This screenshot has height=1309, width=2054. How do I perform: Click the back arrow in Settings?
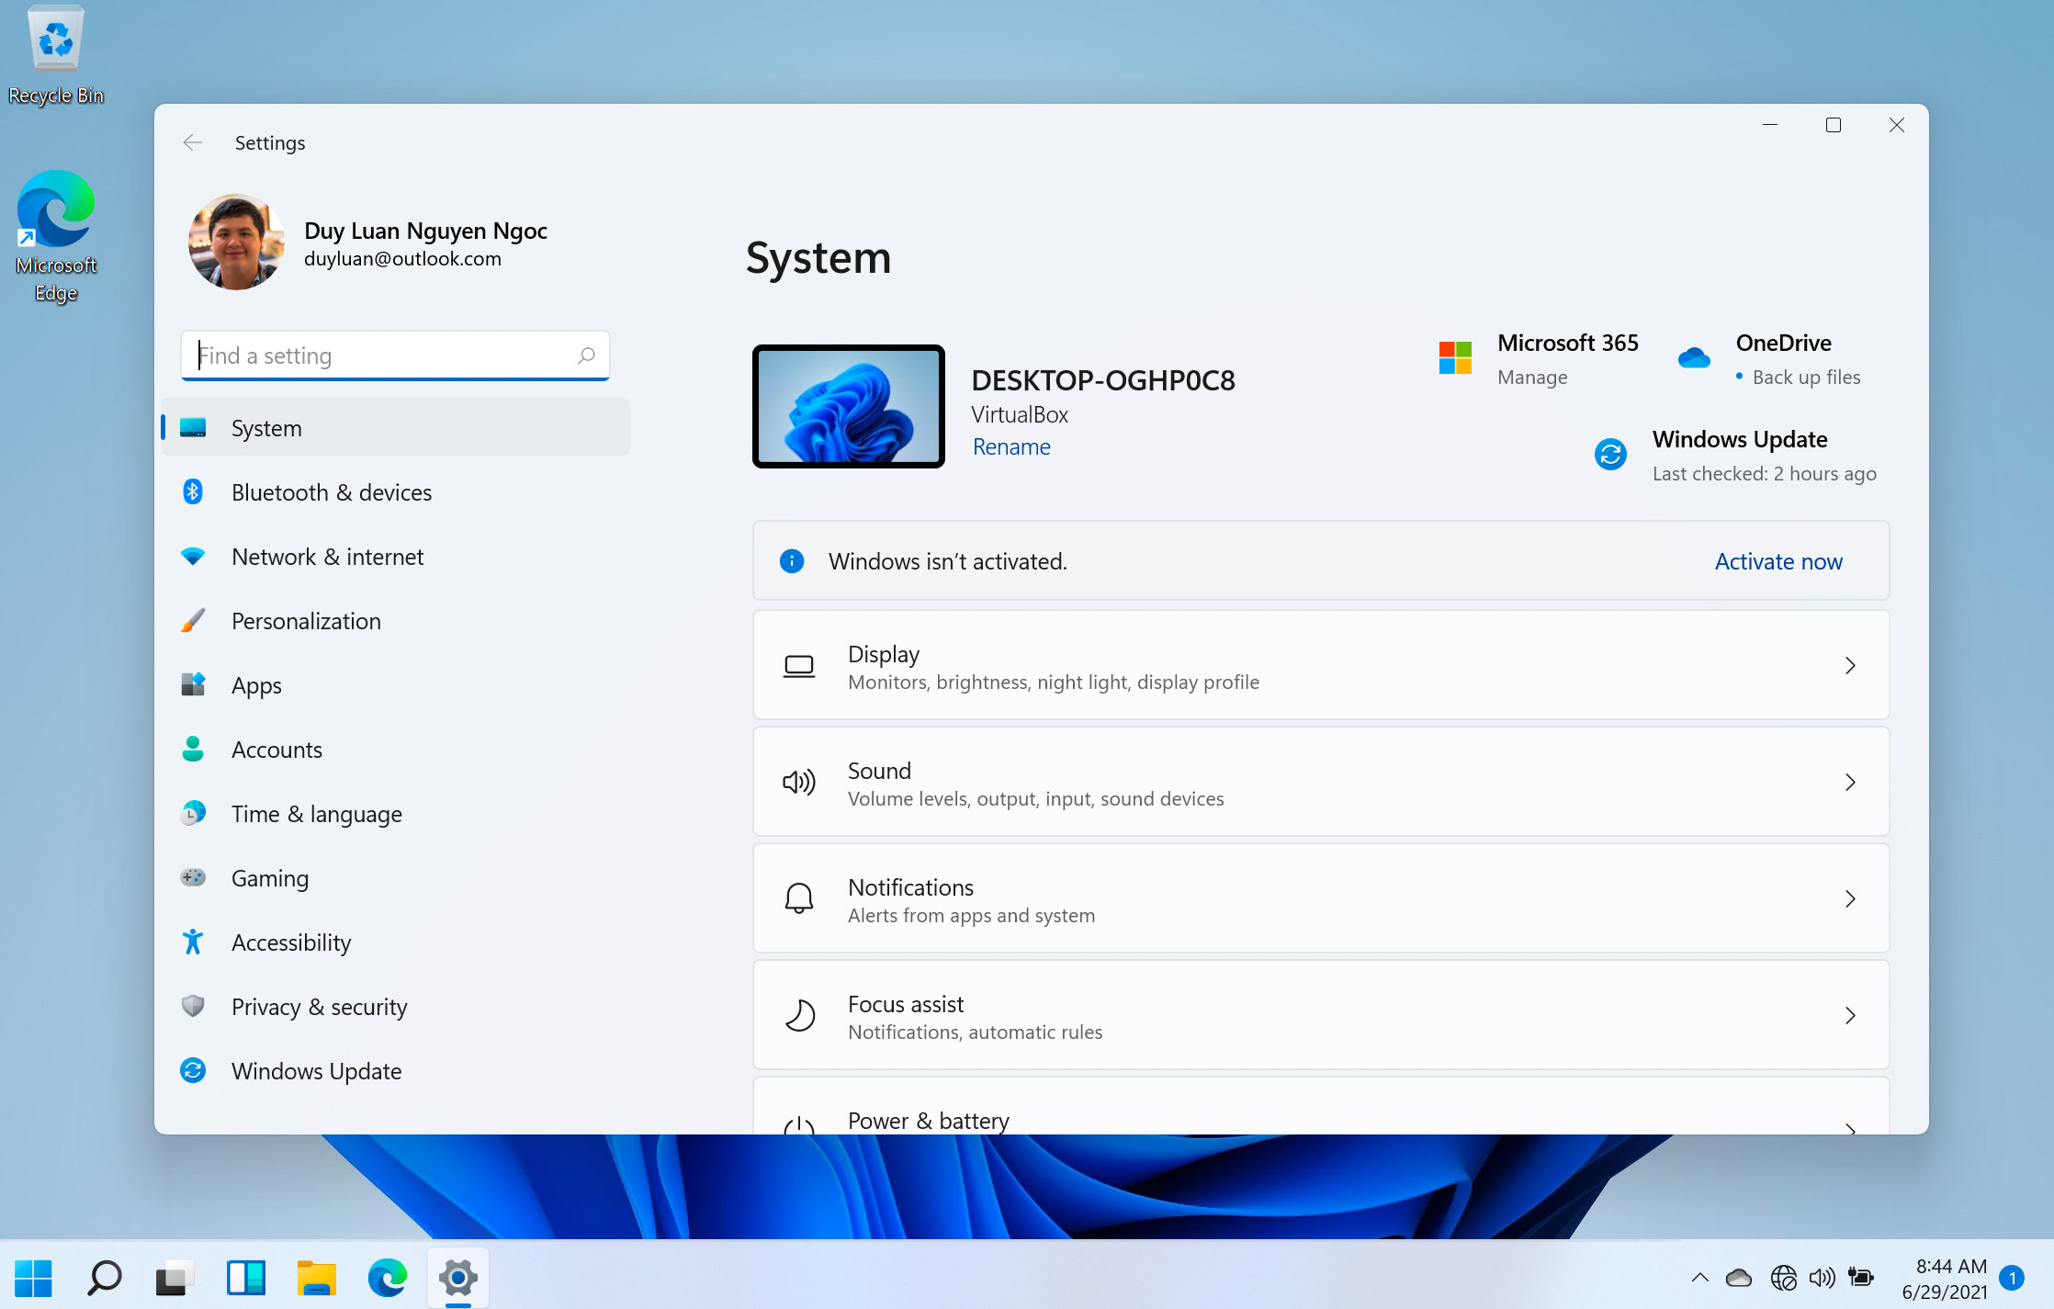[193, 142]
